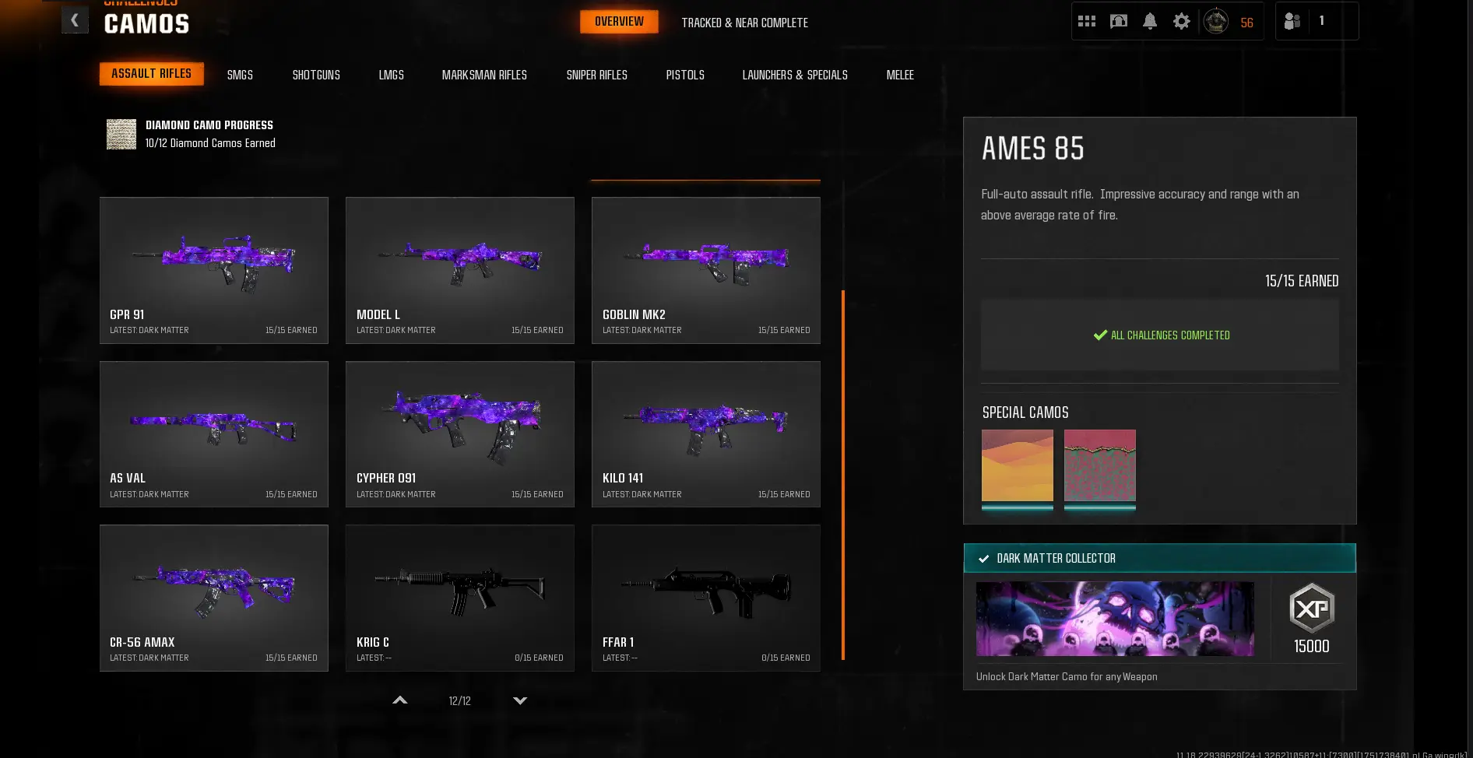
Task: Switch to Launchers & Specials tab
Action: click(x=795, y=75)
